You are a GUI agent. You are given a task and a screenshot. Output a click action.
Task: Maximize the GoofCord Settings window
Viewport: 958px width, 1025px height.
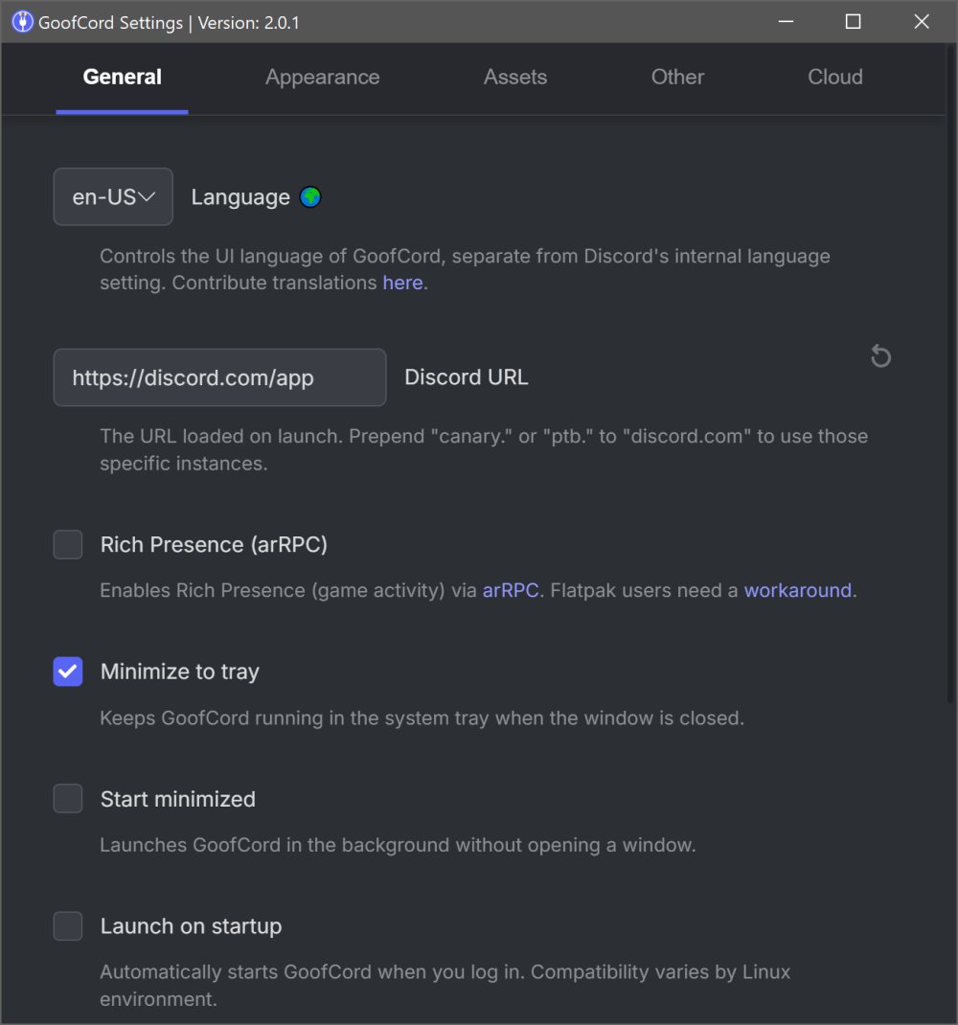(853, 22)
